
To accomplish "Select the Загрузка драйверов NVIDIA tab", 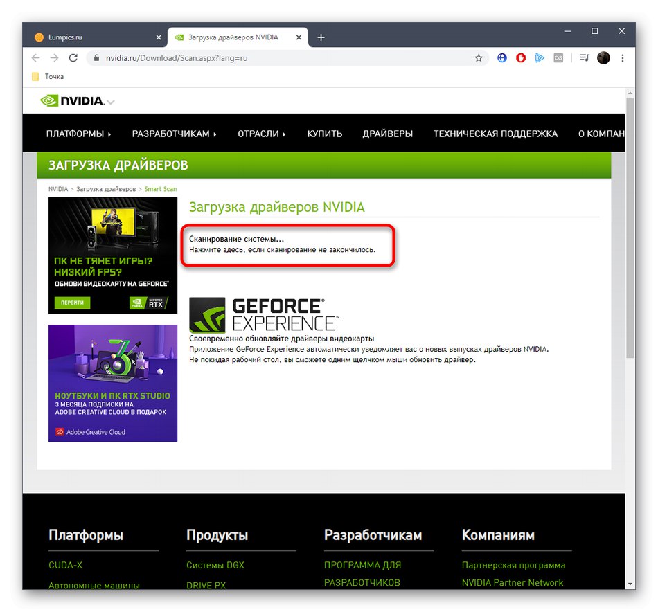I will click(x=238, y=37).
